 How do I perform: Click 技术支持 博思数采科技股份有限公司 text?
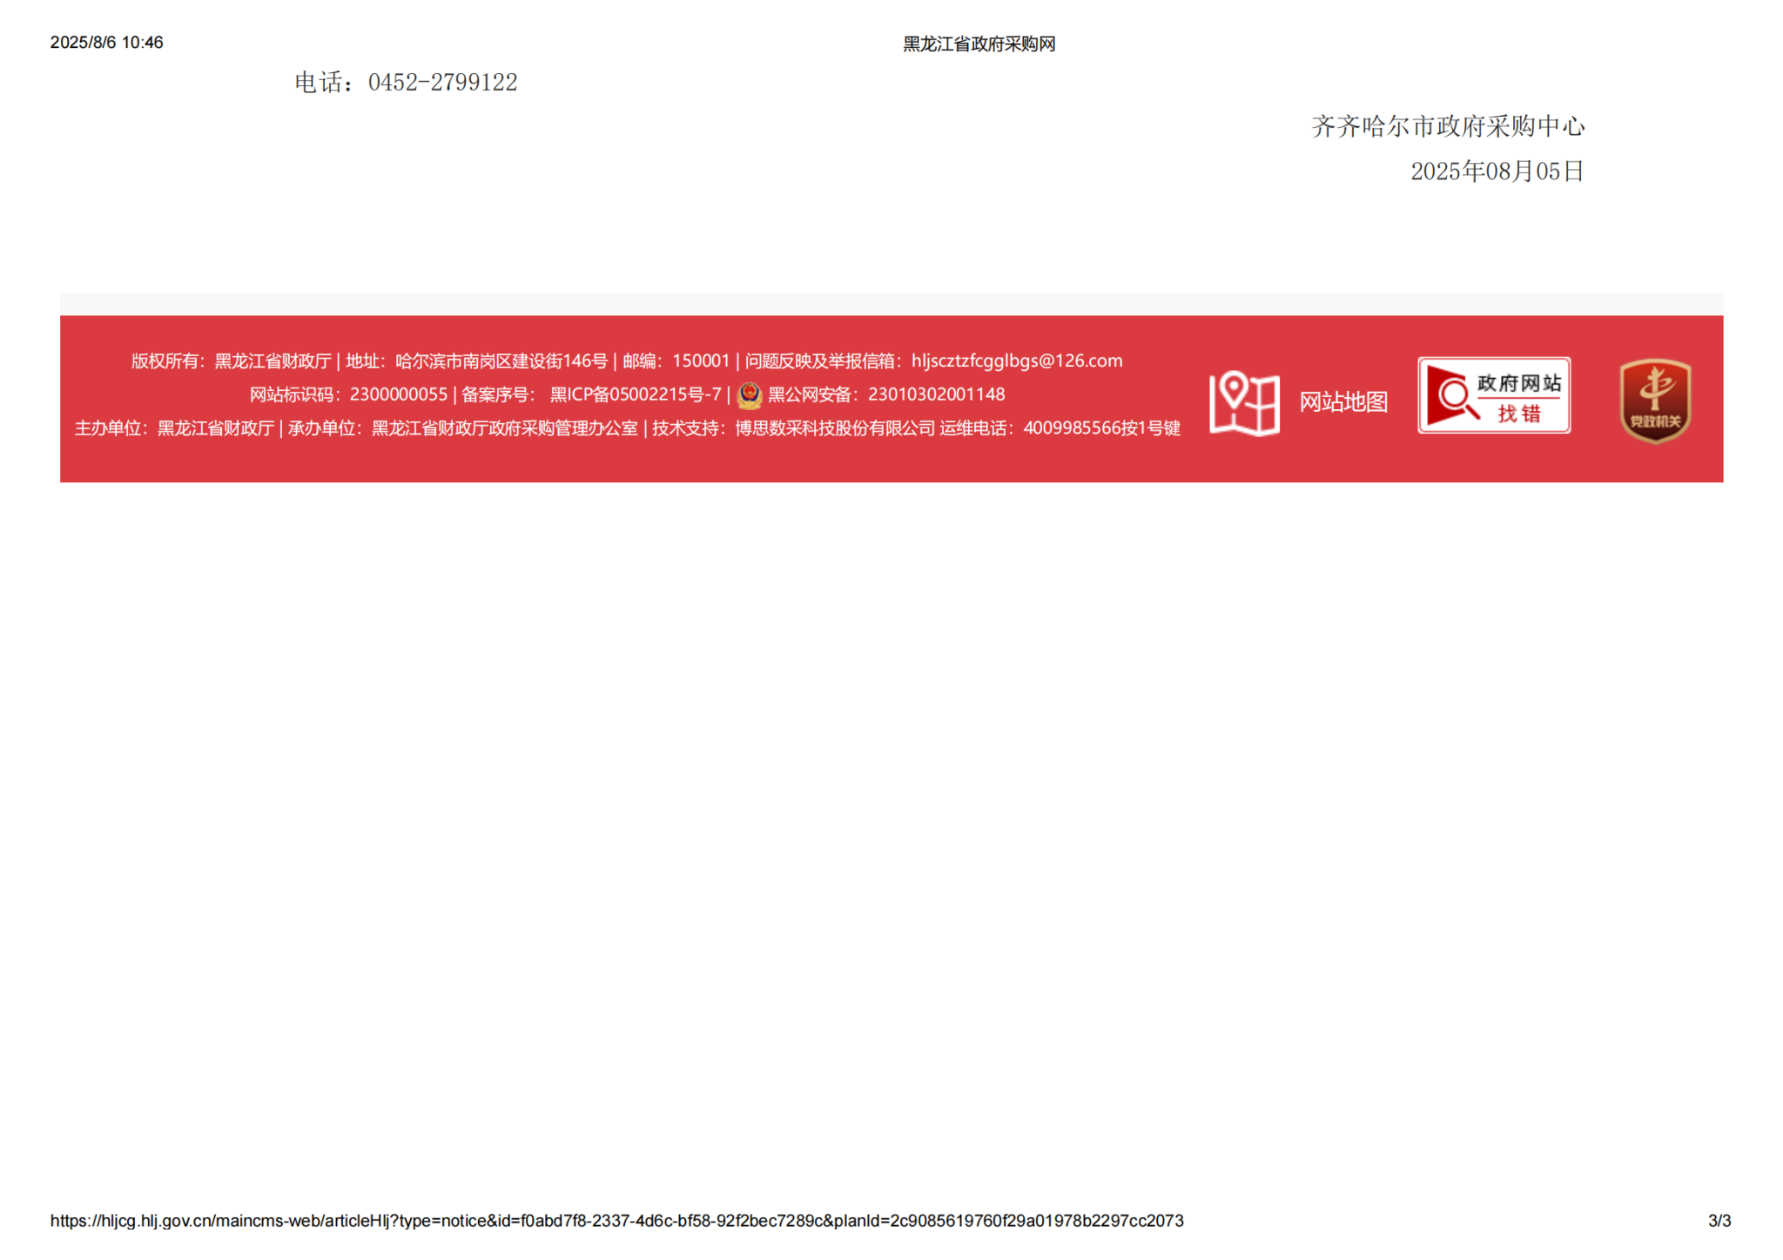tap(793, 428)
